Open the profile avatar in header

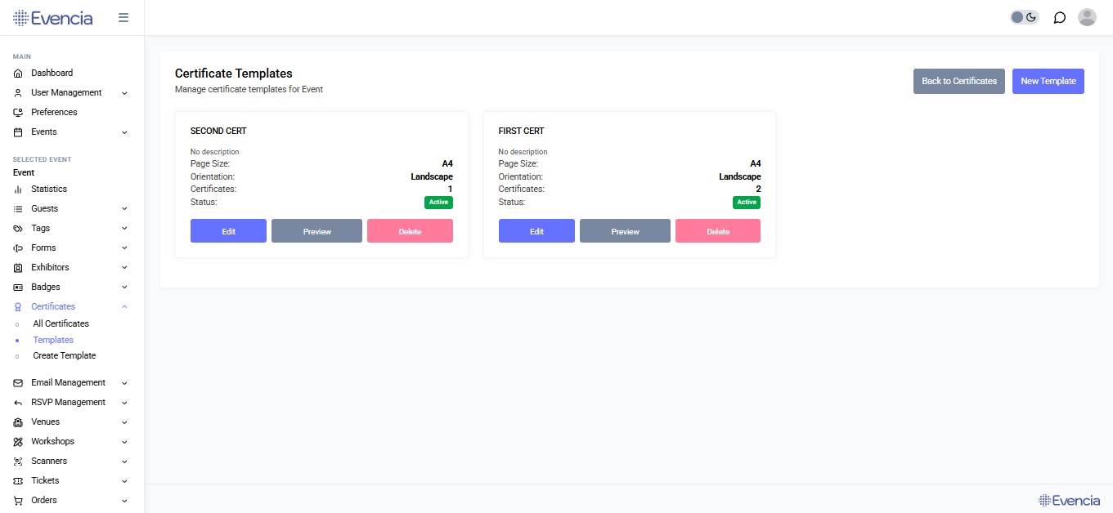1087,17
